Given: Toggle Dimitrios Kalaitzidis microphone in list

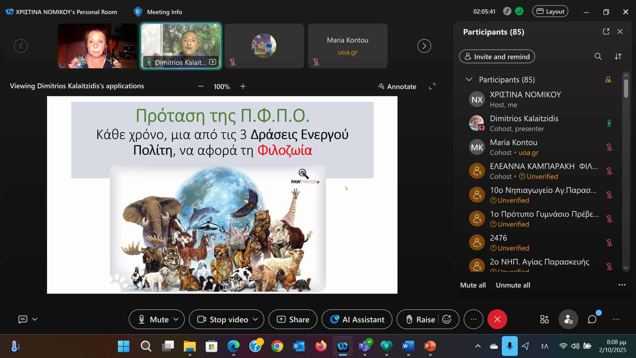Looking at the screenshot, I should (x=609, y=123).
